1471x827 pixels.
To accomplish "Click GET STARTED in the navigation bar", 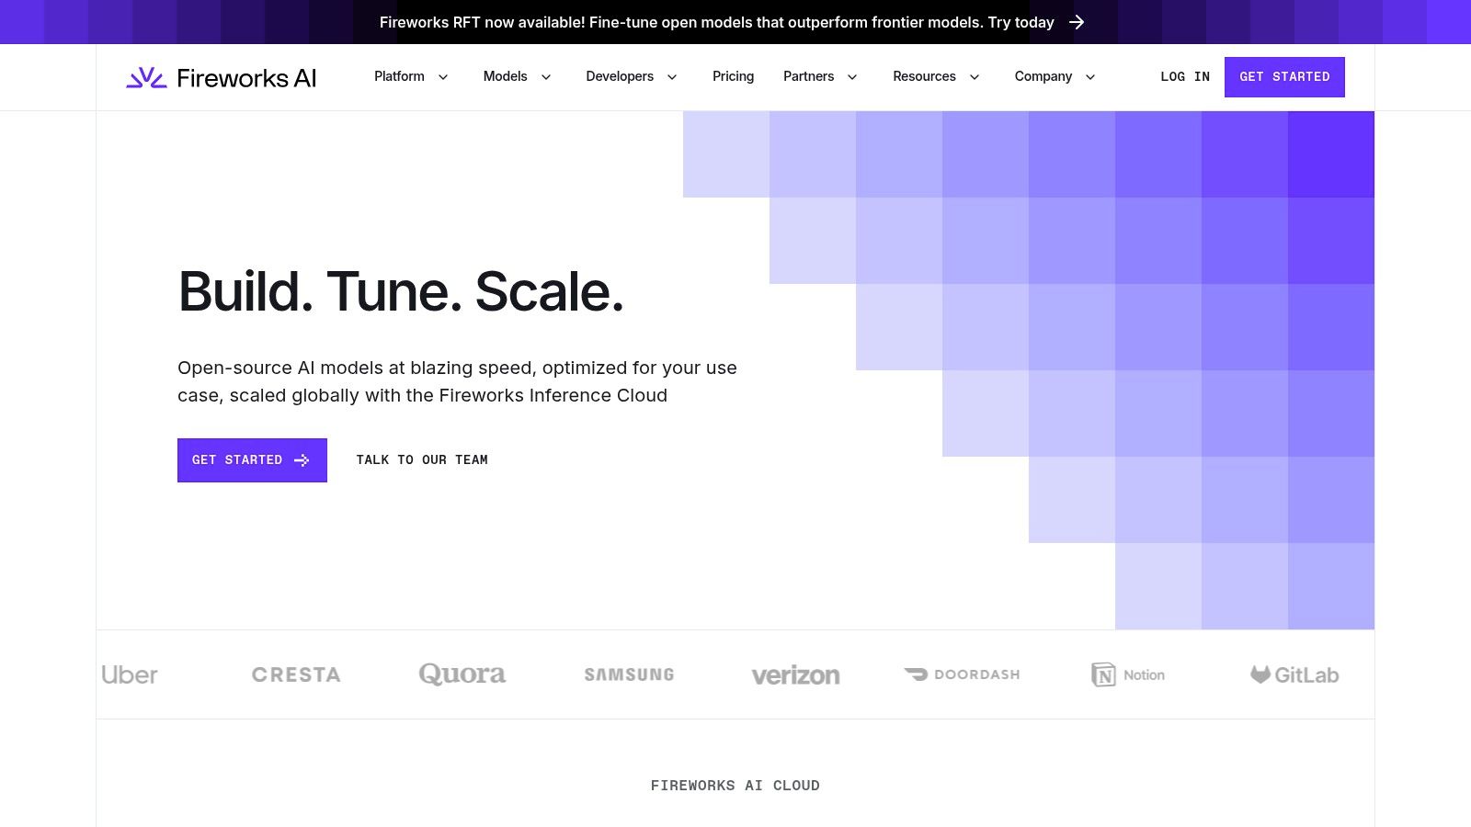I will click(x=1284, y=77).
